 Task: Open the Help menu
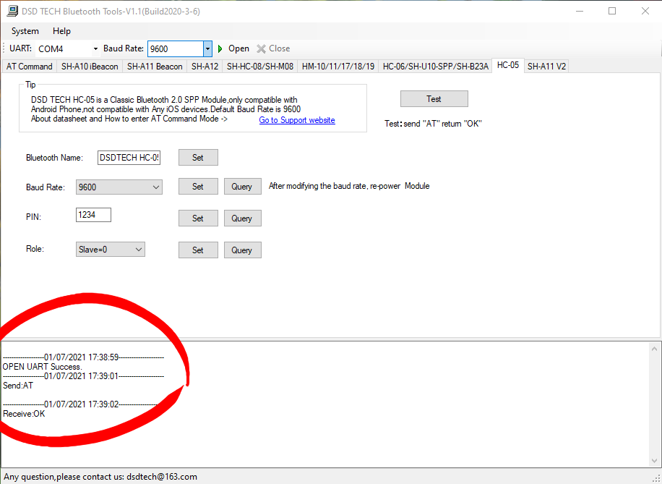(x=61, y=31)
